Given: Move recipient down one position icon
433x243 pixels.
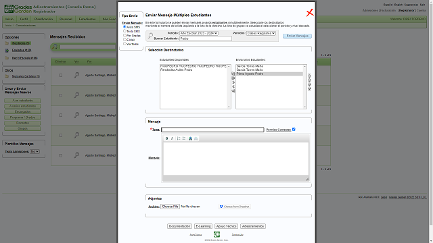Looking at the screenshot, I should [309, 84].
